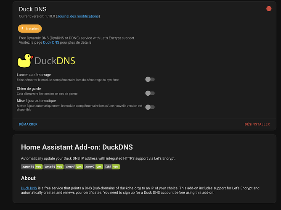Click the i386 yes badge
Screen dimensions: 281x210
(111, 167)
